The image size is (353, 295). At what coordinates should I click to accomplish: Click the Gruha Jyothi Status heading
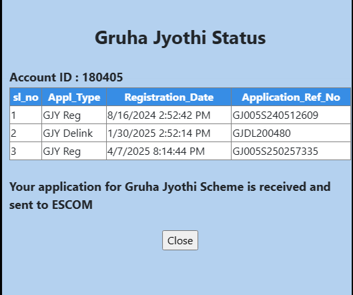point(180,38)
